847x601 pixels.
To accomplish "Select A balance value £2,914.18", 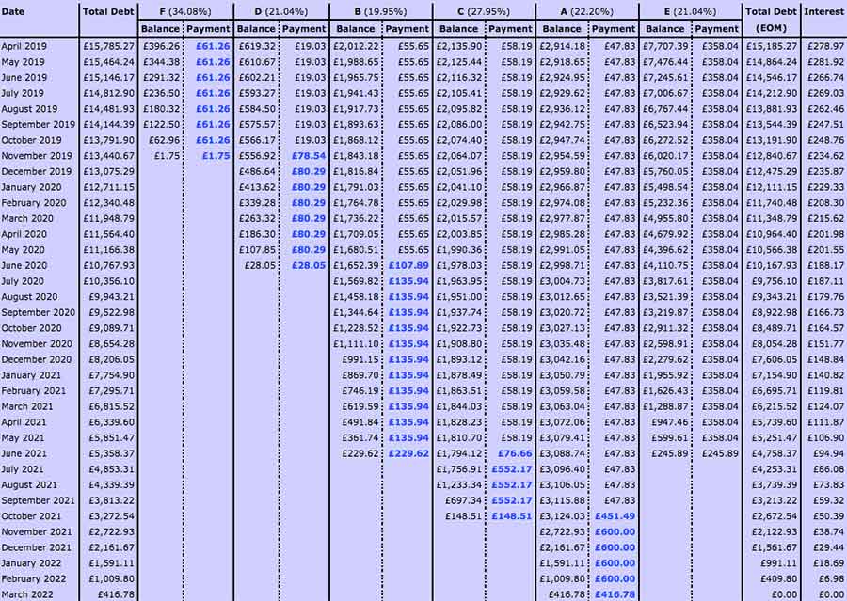I will (x=563, y=46).
